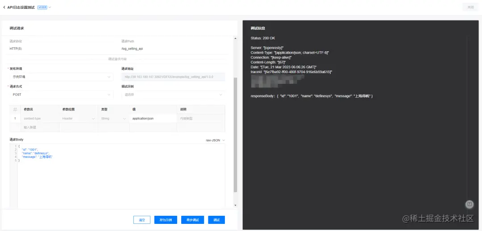Click row number 1 in the parameter table

(x=15, y=118)
